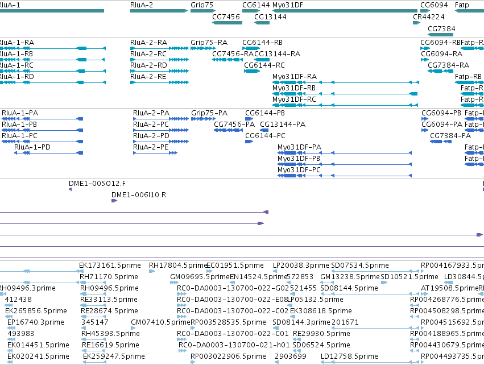The height and width of the screenshot is (365, 484).
Task: Select protein RluA-1-PD
Action: coord(32,147)
